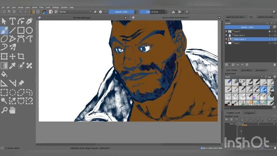Screen dimensions: 277x156
Task: Select the Ellipse tool
Action: click(x=29, y=30)
